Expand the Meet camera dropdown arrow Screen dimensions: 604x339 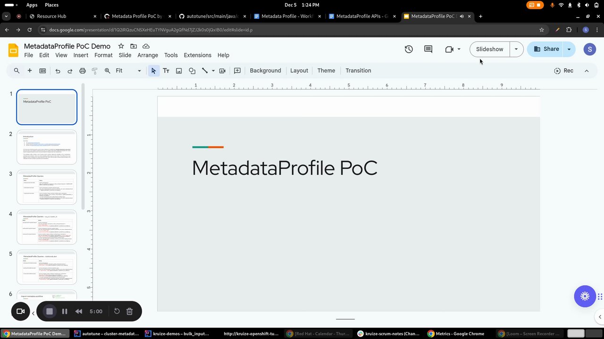pyautogui.click(x=459, y=49)
